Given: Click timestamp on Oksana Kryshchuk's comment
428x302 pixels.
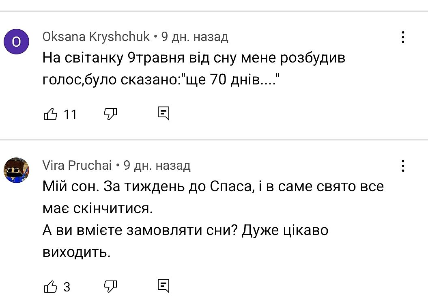Looking at the screenshot, I should click(x=195, y=37).
